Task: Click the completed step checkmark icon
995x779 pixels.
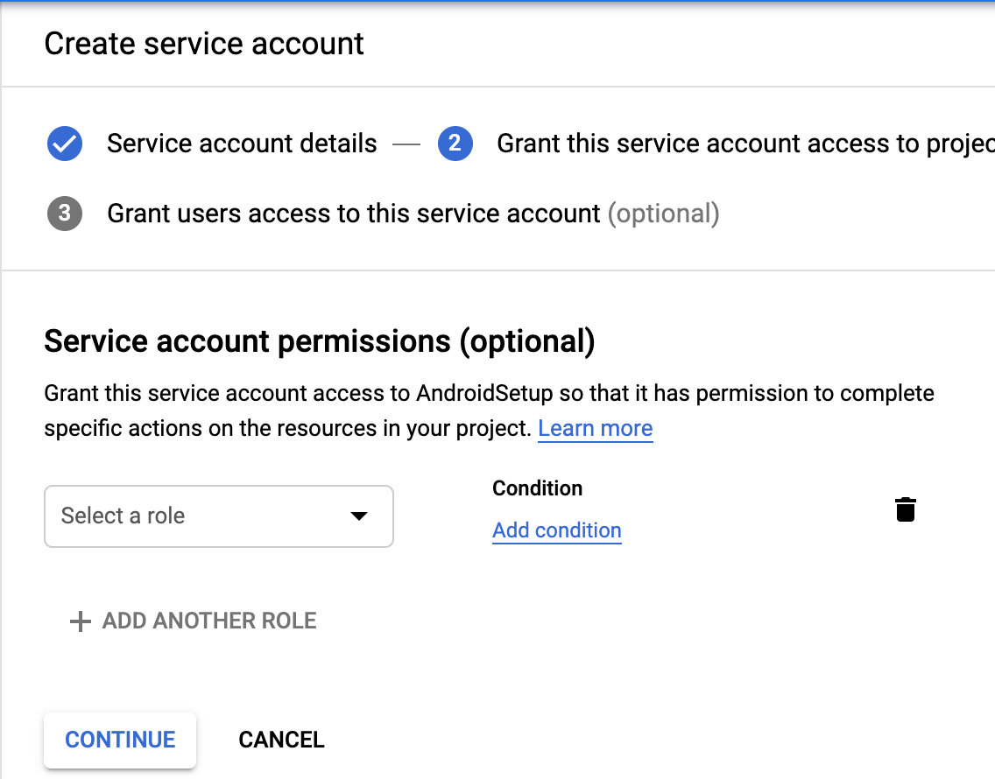Action: (65, 144)
